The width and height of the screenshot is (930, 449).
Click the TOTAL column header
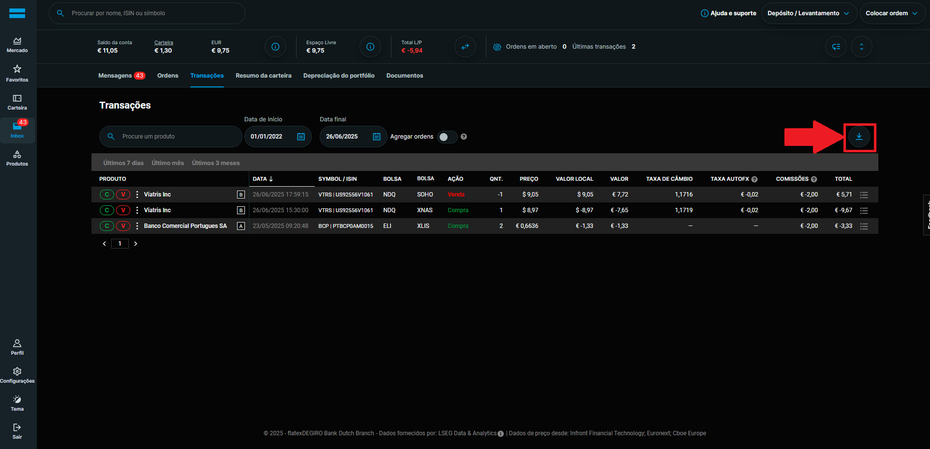coord(843,179)
